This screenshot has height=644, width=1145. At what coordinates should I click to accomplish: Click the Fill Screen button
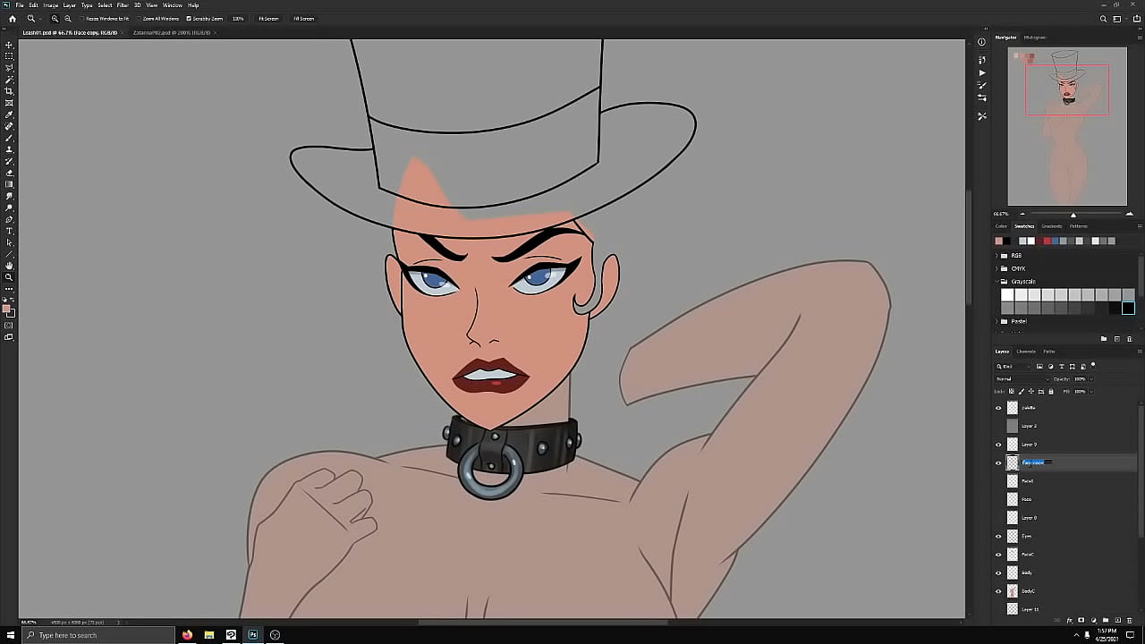point(303,19)
